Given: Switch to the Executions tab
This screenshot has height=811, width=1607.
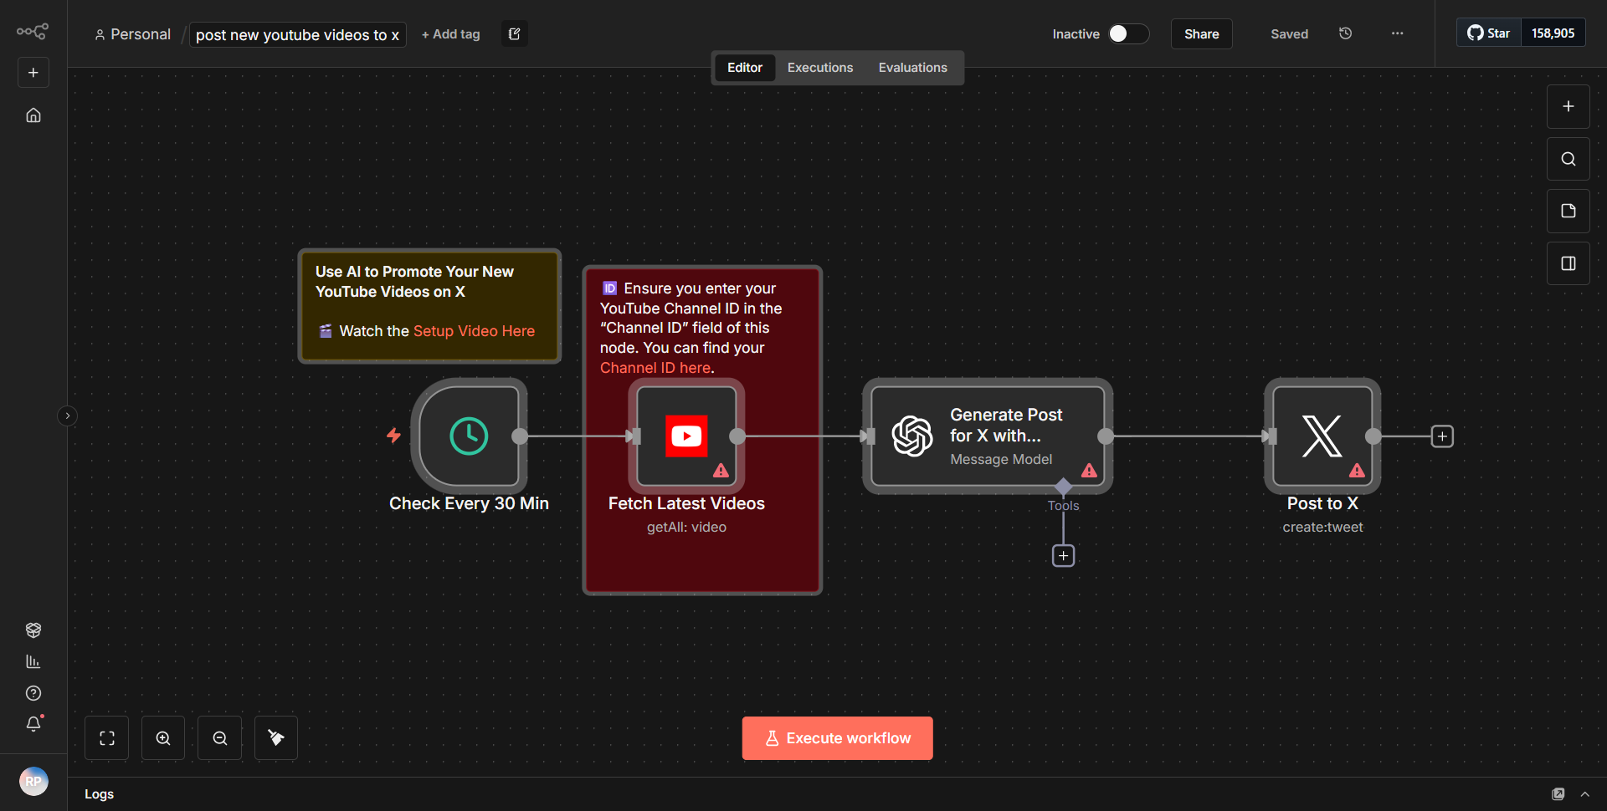Looking at the screenshot, I should click(819, 68).
